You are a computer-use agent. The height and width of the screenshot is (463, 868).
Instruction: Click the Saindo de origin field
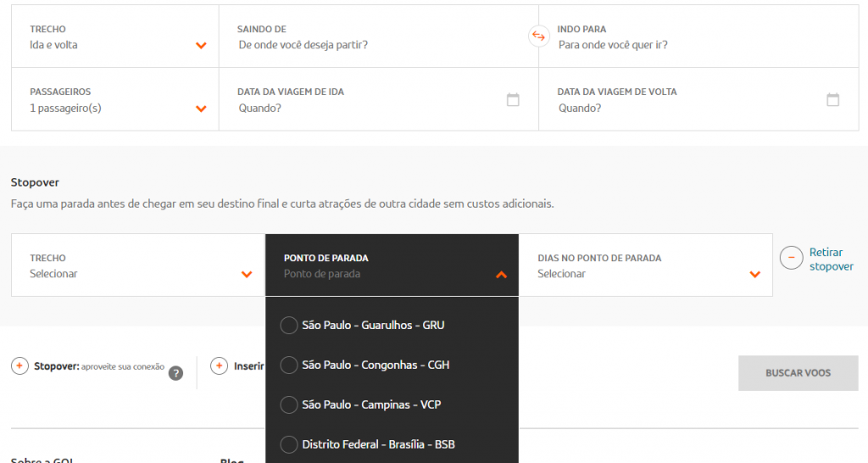tap(373, 45)
